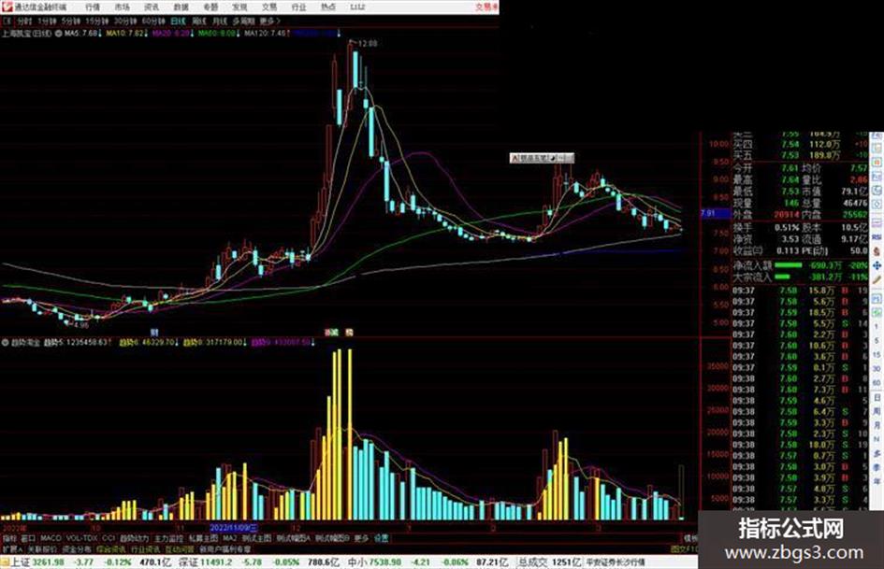
Task: Click the sidebar 季 period shortcut
Action: point(877,466)
